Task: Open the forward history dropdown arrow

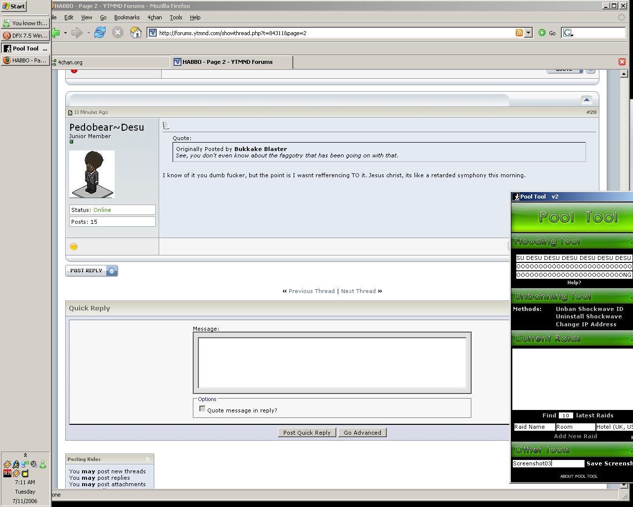Action: 89,33
